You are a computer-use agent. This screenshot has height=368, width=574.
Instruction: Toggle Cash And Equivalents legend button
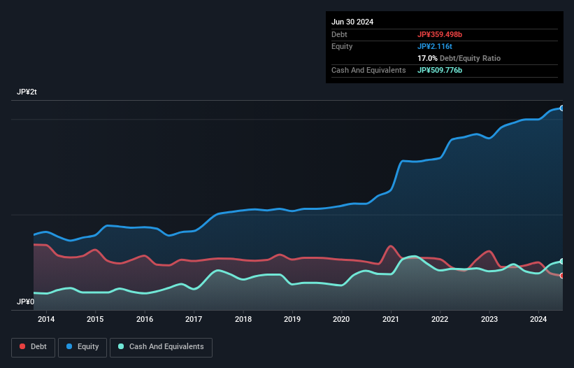click(161, 347)
